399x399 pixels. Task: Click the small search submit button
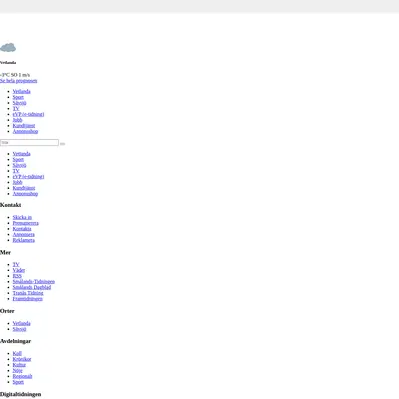[62, 144]
